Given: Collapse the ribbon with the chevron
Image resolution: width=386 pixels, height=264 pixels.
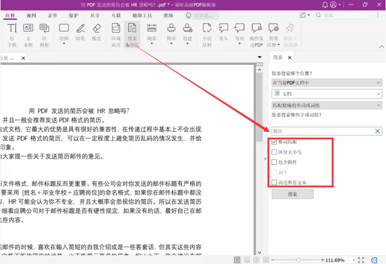Looking at the screenshot, I should tap(381, 46).
